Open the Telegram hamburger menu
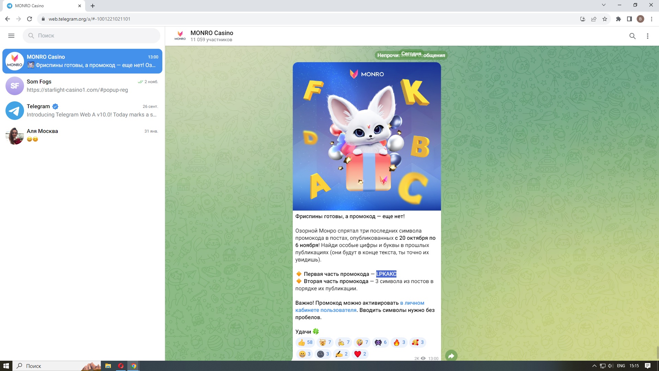Screen dimensions: 659x371 [x=11, y=36]
